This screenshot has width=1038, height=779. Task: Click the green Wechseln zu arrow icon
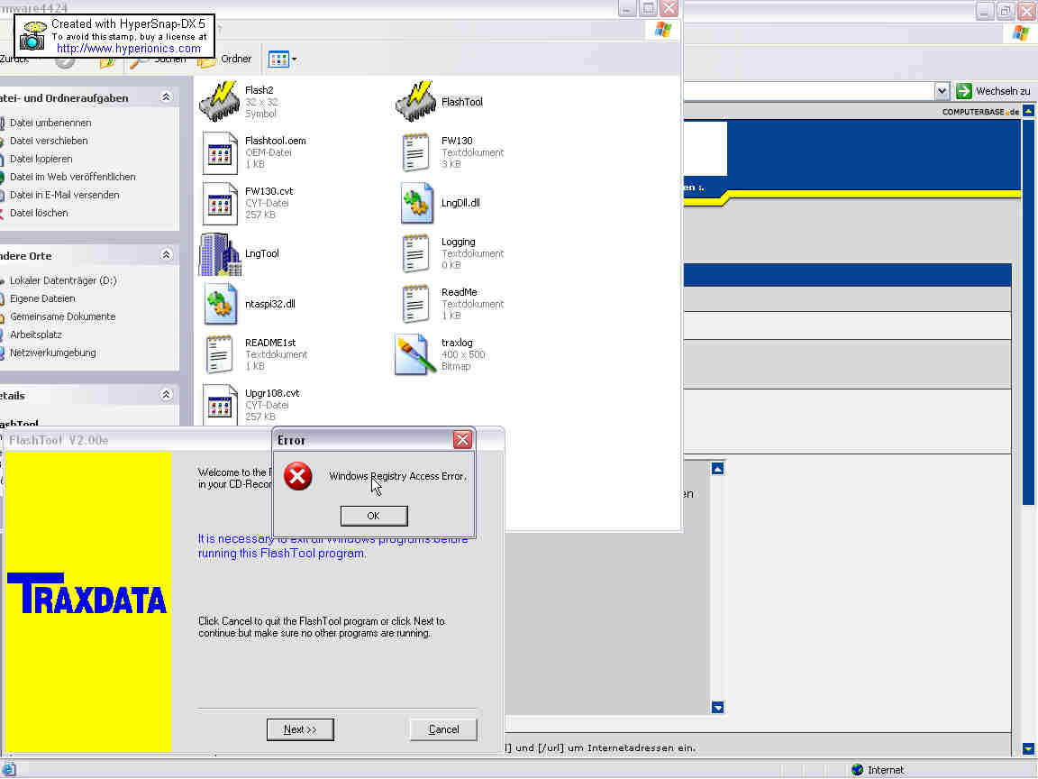[964, 91]
